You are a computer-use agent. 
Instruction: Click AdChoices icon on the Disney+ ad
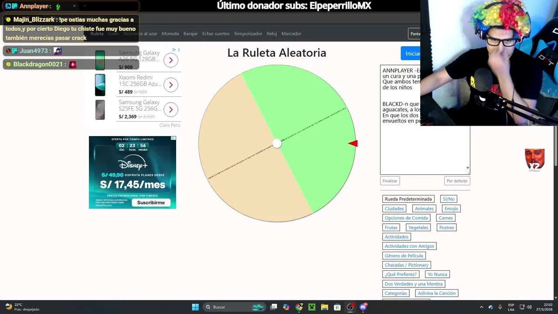pyautogui.click(x=173, y=138)
